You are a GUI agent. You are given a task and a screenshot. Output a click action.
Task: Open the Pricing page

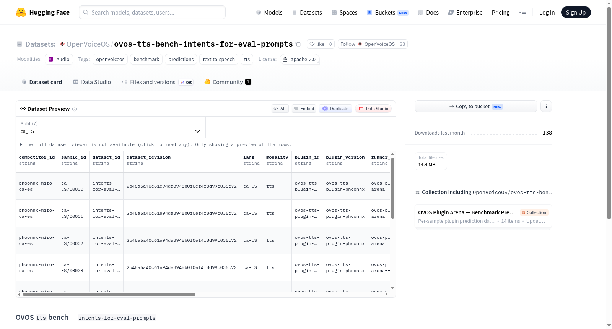tap(501, 12)
